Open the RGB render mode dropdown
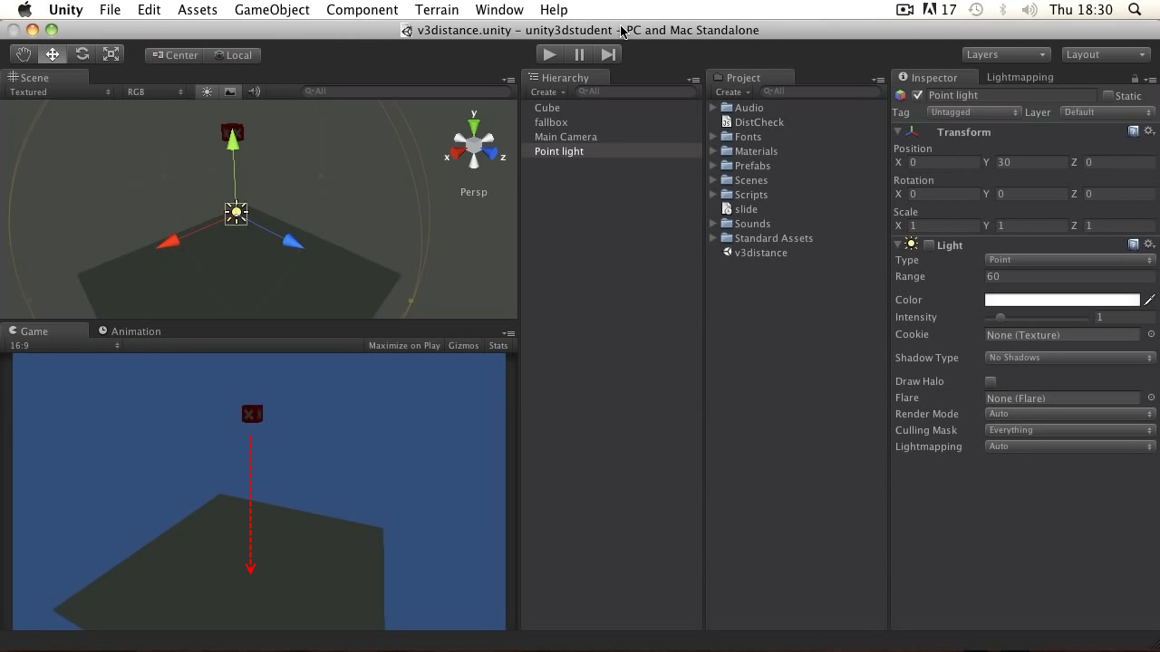Viewport: 1160px width, 652px height. click(x=155, y=91)
